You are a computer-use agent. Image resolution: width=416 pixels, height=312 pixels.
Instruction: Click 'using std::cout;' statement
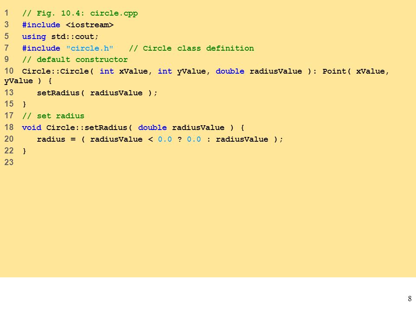coord(60,36)
